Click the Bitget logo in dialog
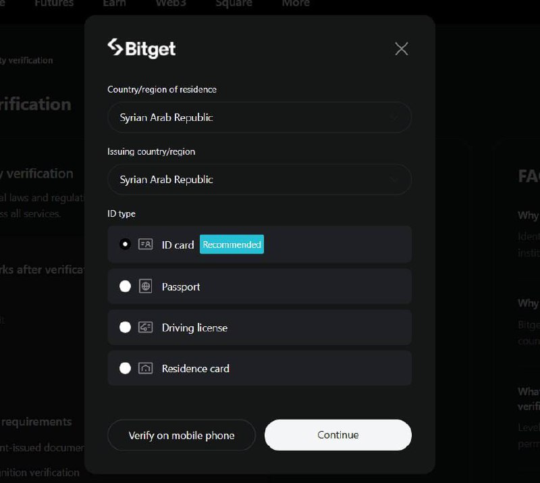 click(x=142, y=48)
